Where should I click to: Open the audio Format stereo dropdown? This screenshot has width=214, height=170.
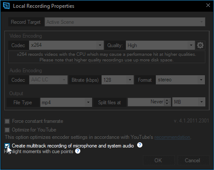tap(180, 80)
